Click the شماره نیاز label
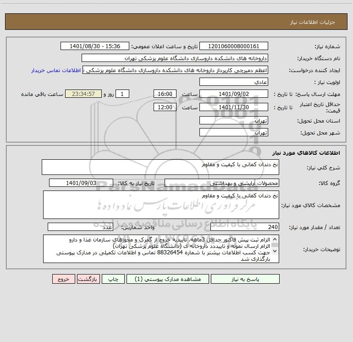This screenshot has width=353, height=342. click(x=327, y=47)
